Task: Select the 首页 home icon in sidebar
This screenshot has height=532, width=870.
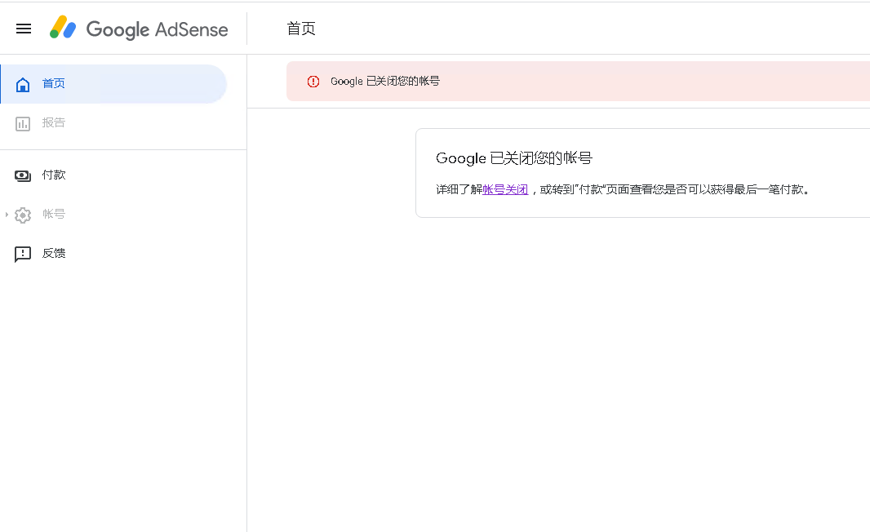Action: tap(23, 84)
